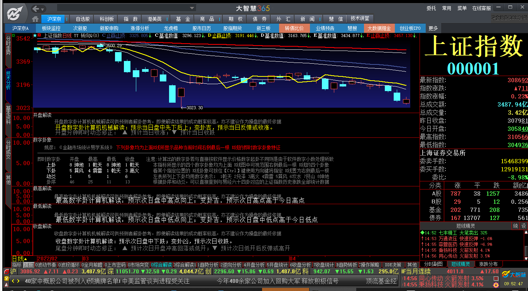Click the 深 index ticker label
The height and width of the screenshot is (291, 528).
point(110,272)
